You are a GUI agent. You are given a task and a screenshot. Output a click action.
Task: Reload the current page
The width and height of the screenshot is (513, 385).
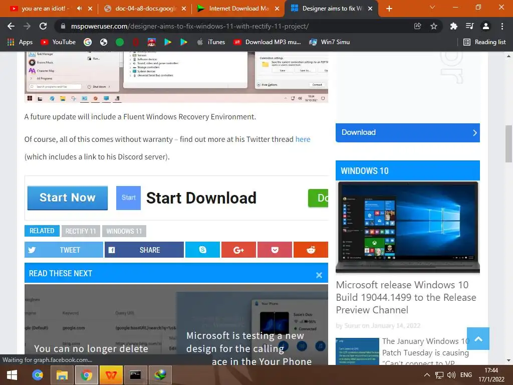[x=43, y=26]
